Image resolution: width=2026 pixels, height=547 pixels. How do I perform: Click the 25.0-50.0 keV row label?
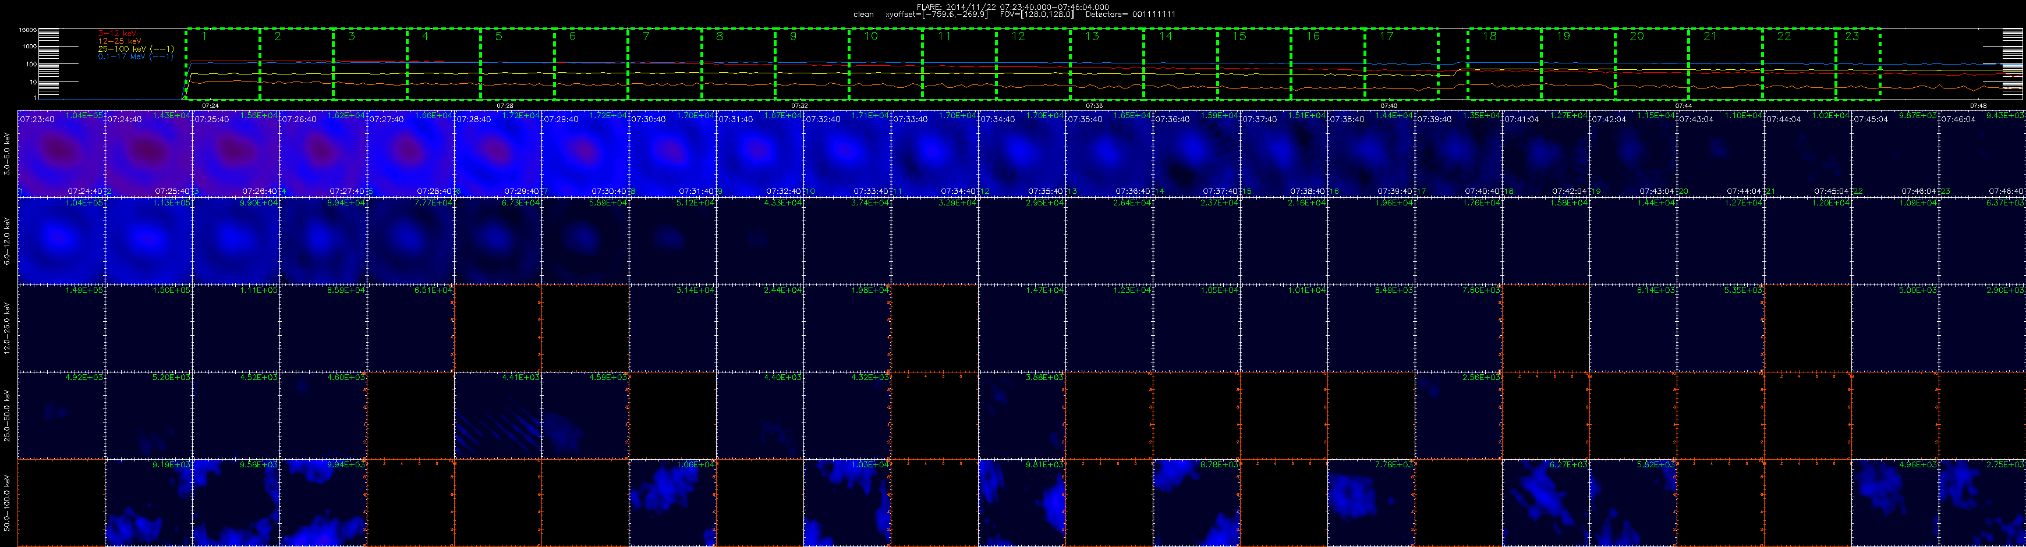(8, 415)
